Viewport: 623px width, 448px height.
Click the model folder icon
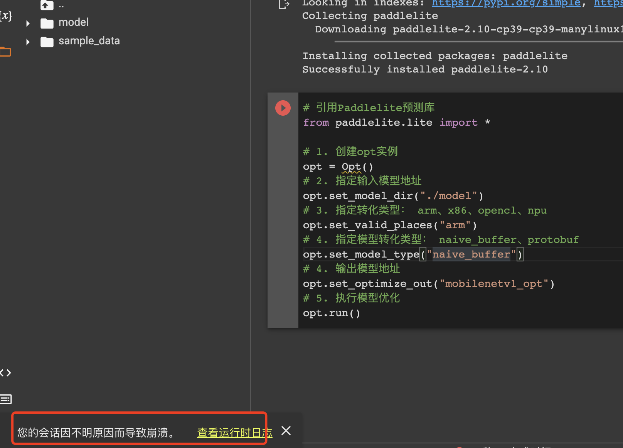[x=47, y=23]
